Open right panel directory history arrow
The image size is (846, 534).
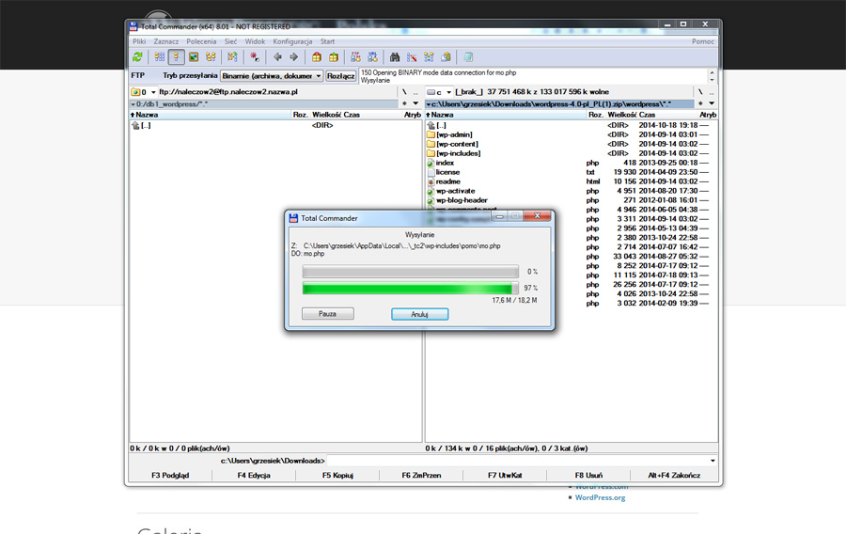pyautogui.click(x=712, y=103)
